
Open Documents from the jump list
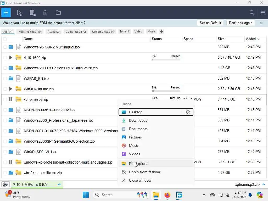pyautogui.click(x=156, y=129)
